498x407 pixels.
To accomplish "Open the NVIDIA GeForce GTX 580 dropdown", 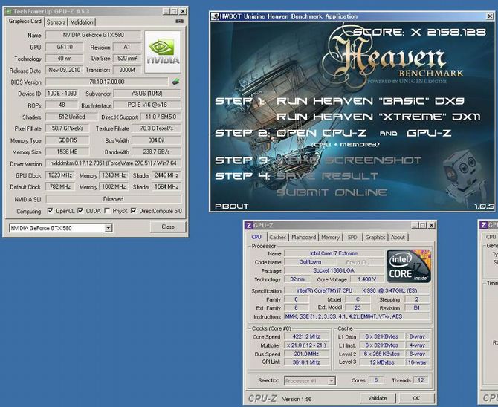I will pos(109,228).
